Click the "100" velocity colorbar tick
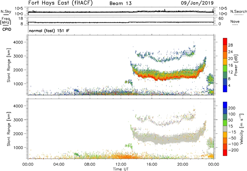The height and width of the screenshot is (171, 247). click(232, 114)
